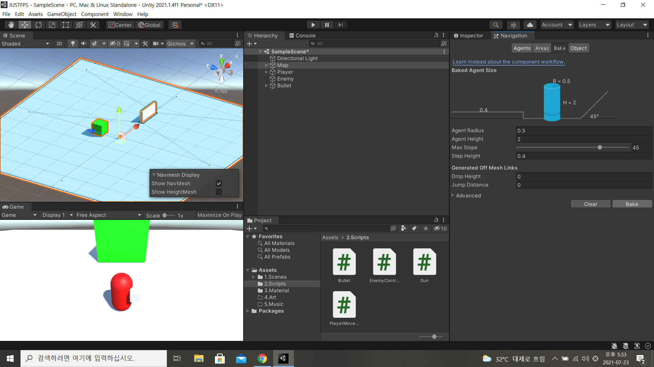Expand the Player object in Hierarchy
Viewport: 654px width, 367px height.
tap(266, 72)
